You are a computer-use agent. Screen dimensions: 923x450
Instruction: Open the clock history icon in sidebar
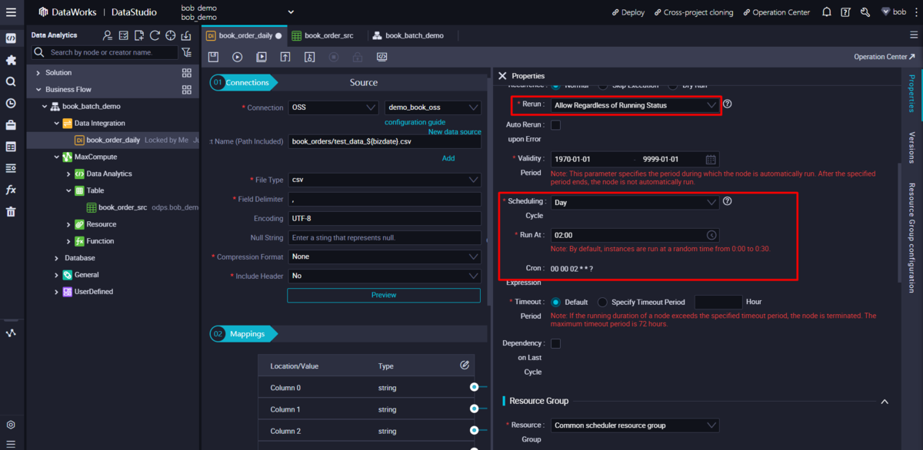[11, 103]
